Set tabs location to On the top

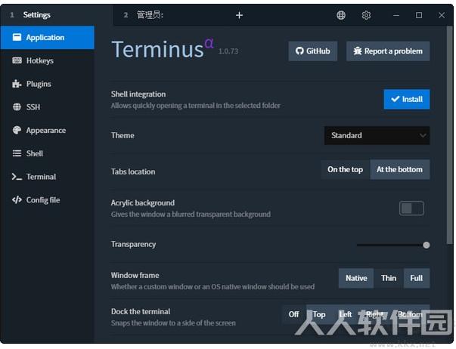(345, 169)
